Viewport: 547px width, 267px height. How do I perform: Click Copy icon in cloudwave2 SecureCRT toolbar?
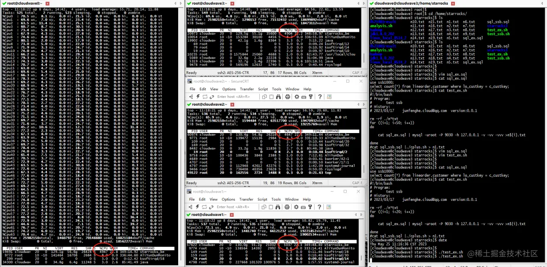[264, 96]
